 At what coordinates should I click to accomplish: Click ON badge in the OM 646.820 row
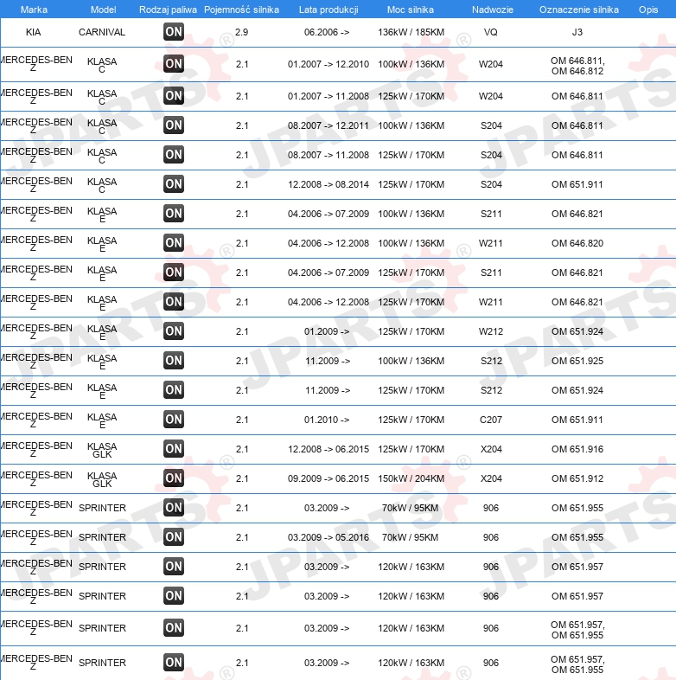click(174, 243)
